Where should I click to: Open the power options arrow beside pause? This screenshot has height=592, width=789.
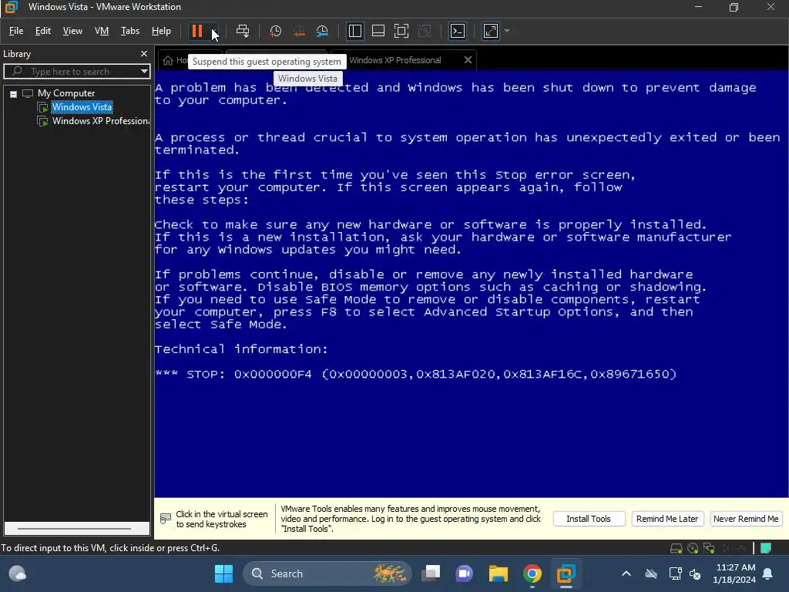213,31
